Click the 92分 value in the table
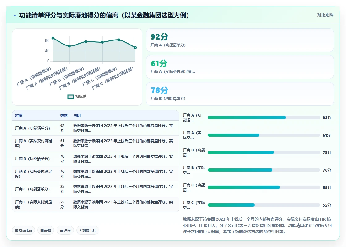This screenshot has width=346, height=247. [x=62, y=128]
